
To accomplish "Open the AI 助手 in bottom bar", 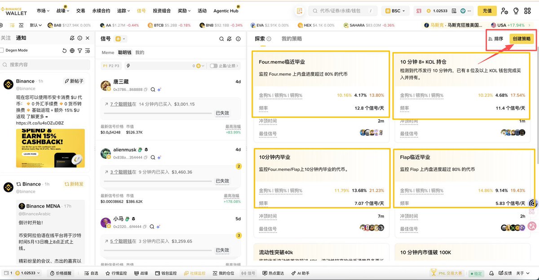I will pyautogui.click(x=300, y=273).
